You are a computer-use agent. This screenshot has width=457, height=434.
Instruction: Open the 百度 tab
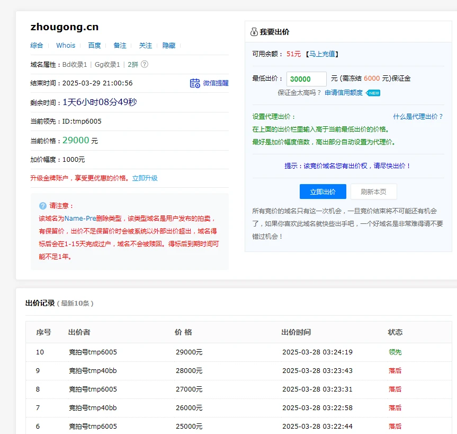pos(94,46)
